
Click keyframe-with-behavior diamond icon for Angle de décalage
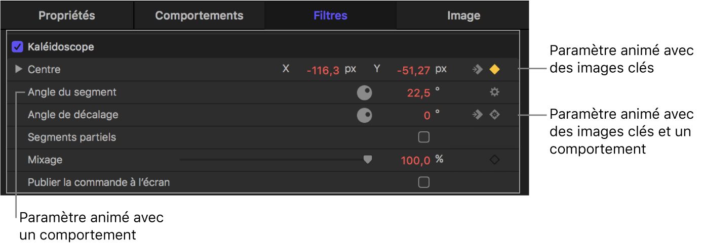coord(494,115)
